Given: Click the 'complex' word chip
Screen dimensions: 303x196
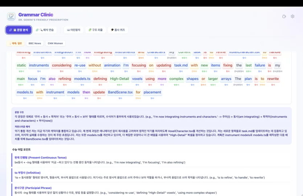Looking at the screenshot, I should [x=176, y=79].
